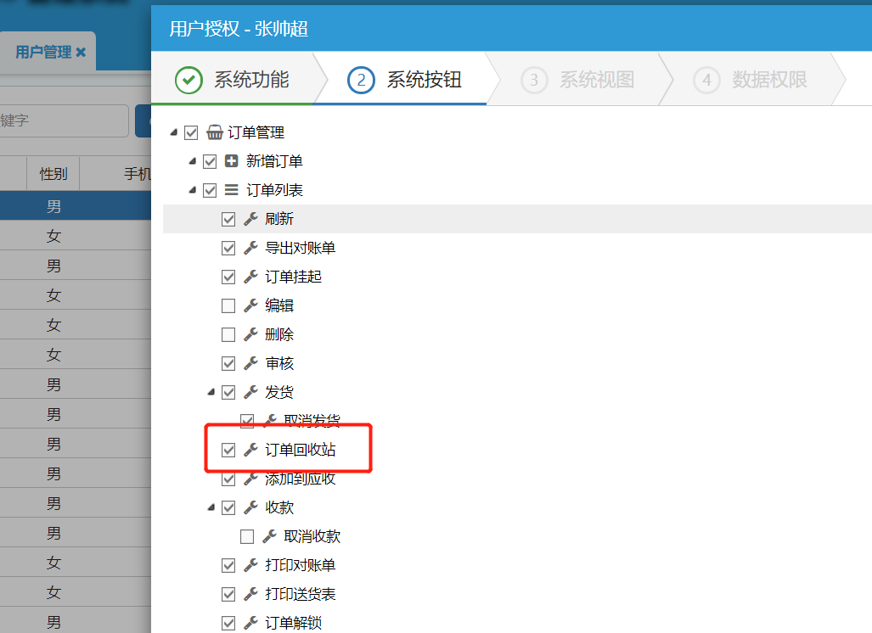
Task: Uncheck the 审核 permission checkbox
Action: pos(228,363)
